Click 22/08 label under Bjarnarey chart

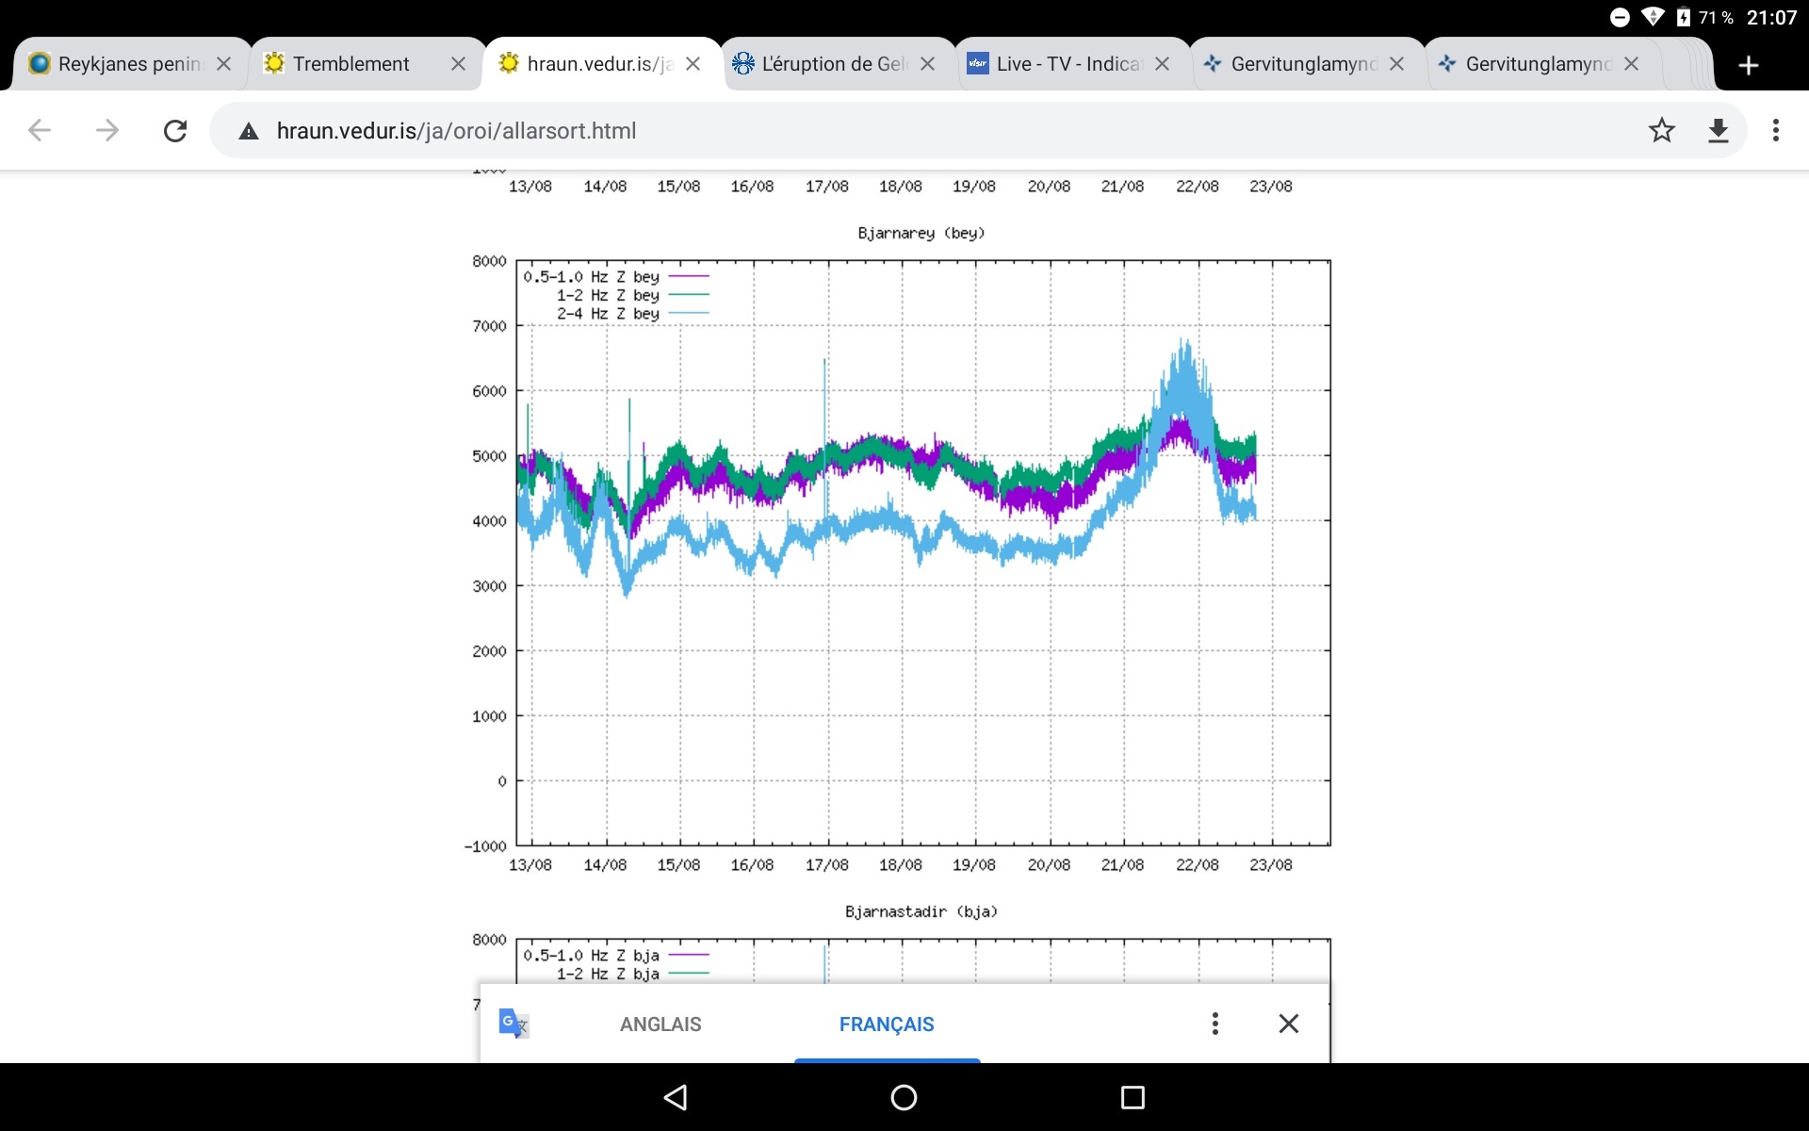click(x=1197, y=864)
